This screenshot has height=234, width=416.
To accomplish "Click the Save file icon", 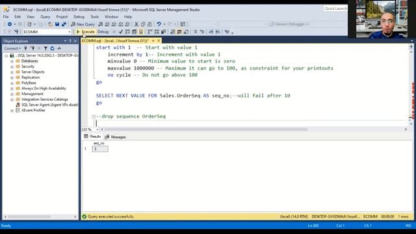I will tap(57, 24).
